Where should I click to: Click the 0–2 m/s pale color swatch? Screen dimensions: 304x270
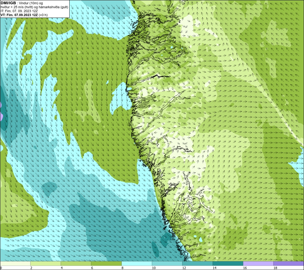(x=15, y=263)
